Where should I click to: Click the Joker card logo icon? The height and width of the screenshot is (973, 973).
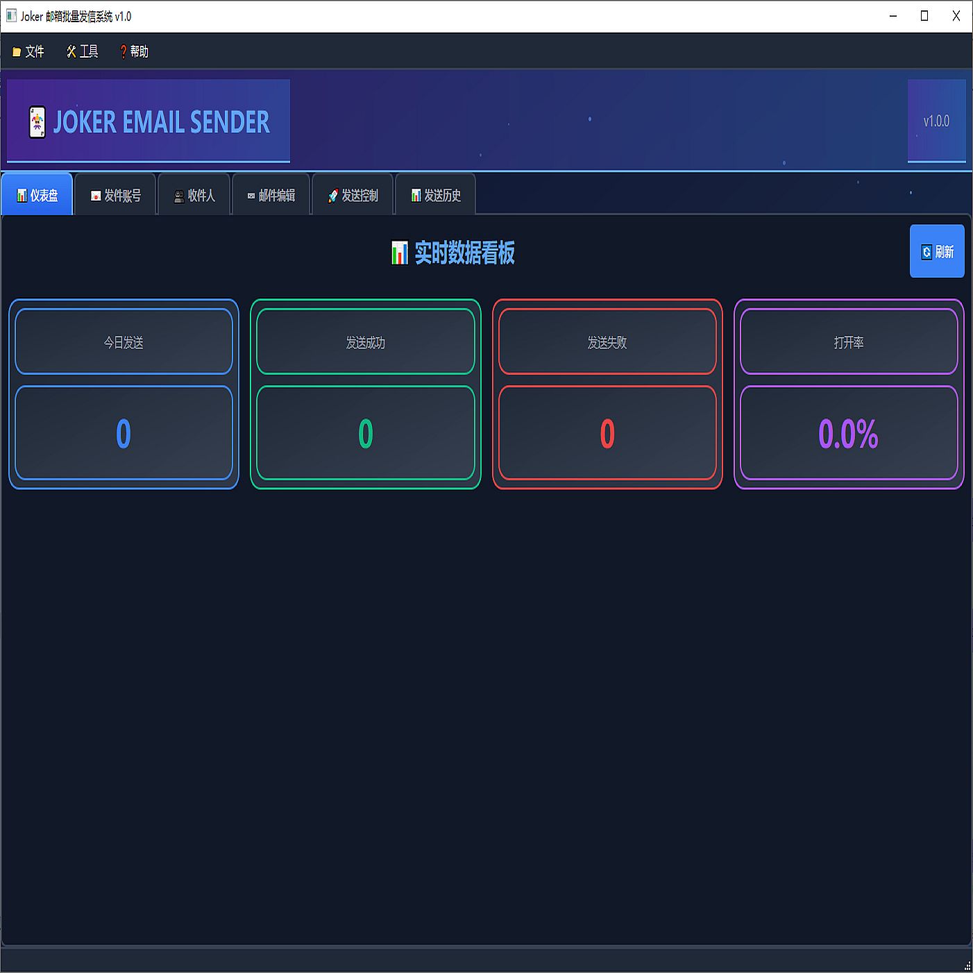point(37,122)
